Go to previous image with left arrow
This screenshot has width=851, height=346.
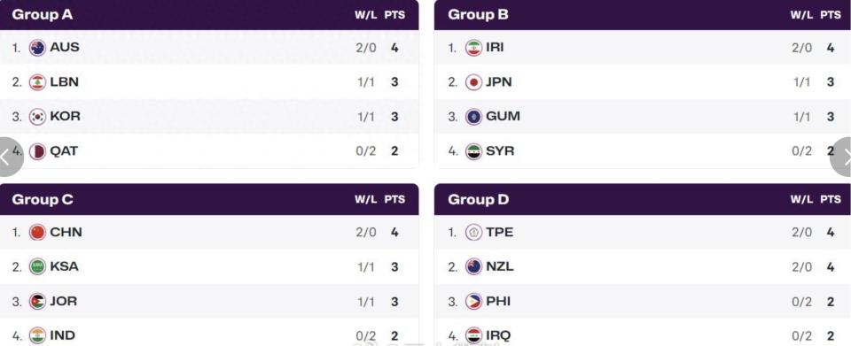tap(8, 157)
